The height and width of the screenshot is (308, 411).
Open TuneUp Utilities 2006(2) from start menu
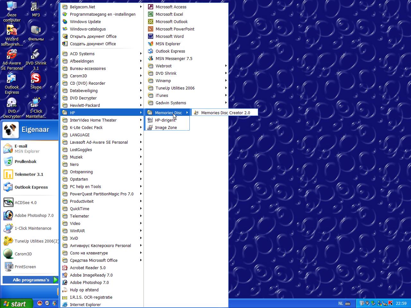[30, 241]
